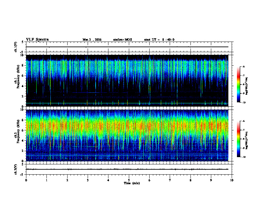
Task: Click time-axis tick label "4"
Action: (108, 180)
